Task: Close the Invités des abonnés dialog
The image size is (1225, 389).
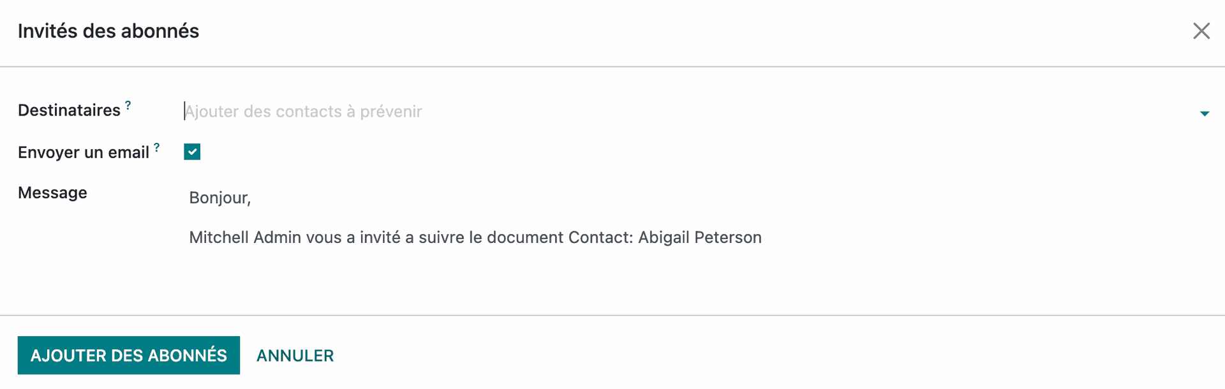Action: pyautogui.click(x=1201, y=31)
